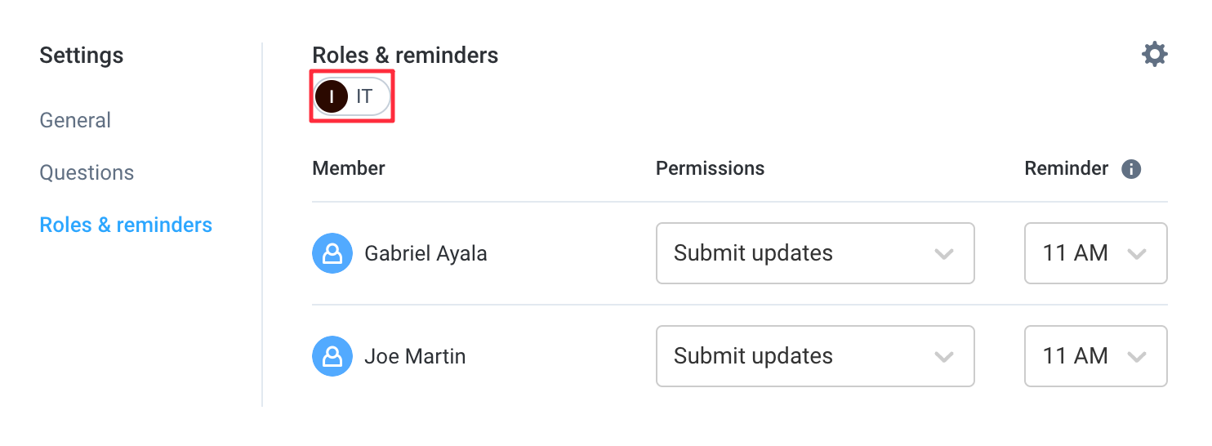Click the Member column header
Viewport: 1212px width, 446px height.
tap(349, 168)
